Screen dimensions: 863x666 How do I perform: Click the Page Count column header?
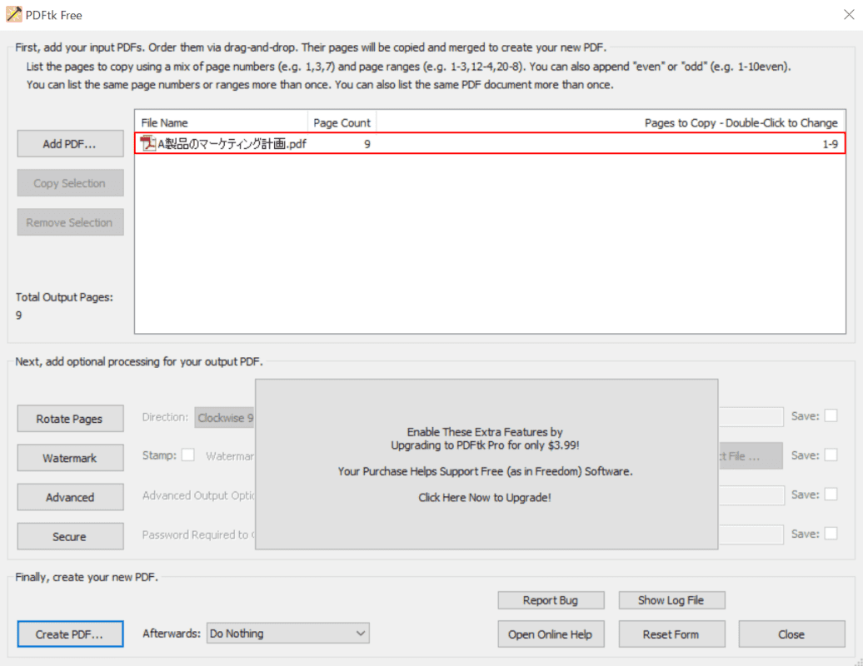(342, 122)
